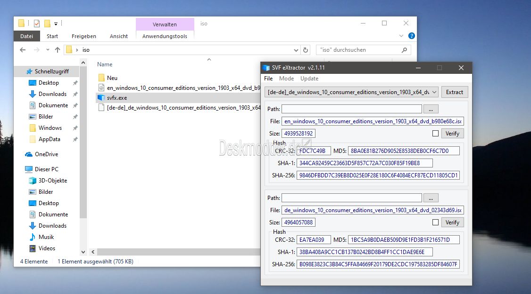
Task: Tick the checkbox beside the upper Verify button
Action: [x=435, y=134]
